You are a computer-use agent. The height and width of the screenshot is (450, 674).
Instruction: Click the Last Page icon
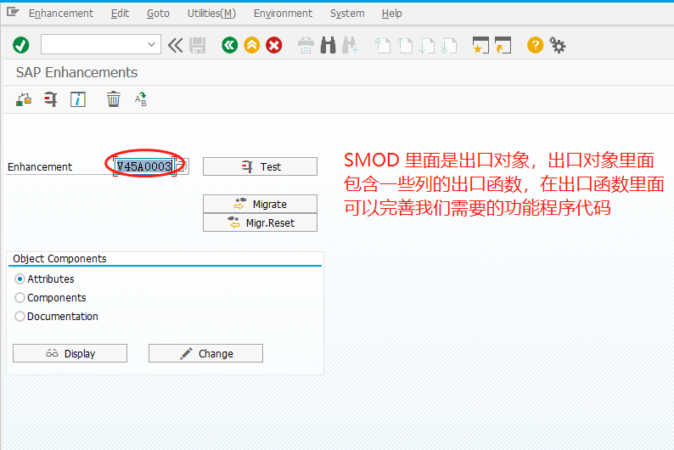point(449,45)
